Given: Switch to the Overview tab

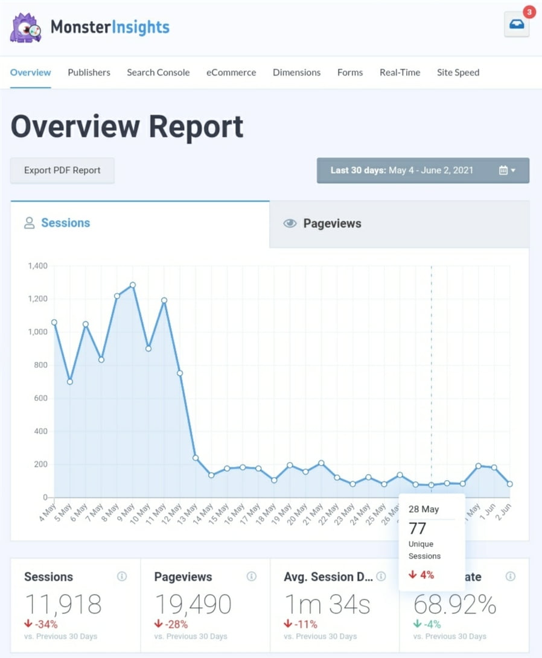Looking at the screenshot, I should click(x=30, y=72).
